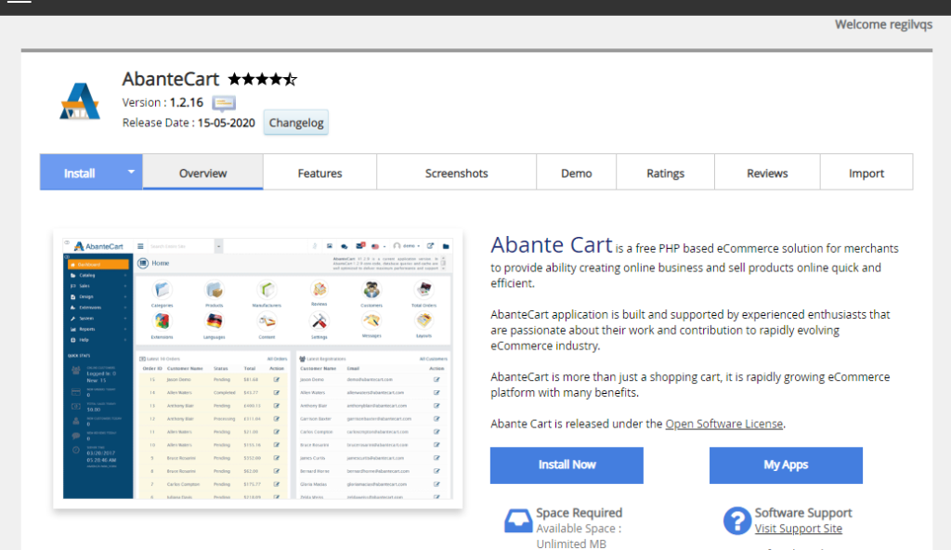951x550 pixels.
Task: Expand the Install tab dropdown arrow
Action: pos(131,172)
